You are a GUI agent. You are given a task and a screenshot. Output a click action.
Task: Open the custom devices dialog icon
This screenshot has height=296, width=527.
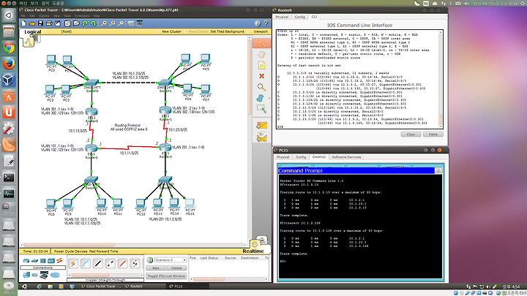coord(139,23)
